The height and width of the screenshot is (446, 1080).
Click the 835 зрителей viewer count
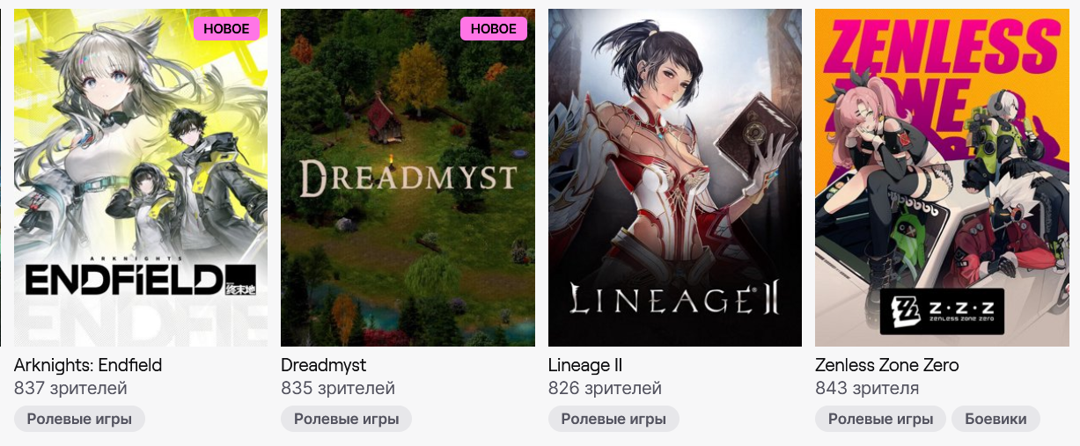pos(338,388)
